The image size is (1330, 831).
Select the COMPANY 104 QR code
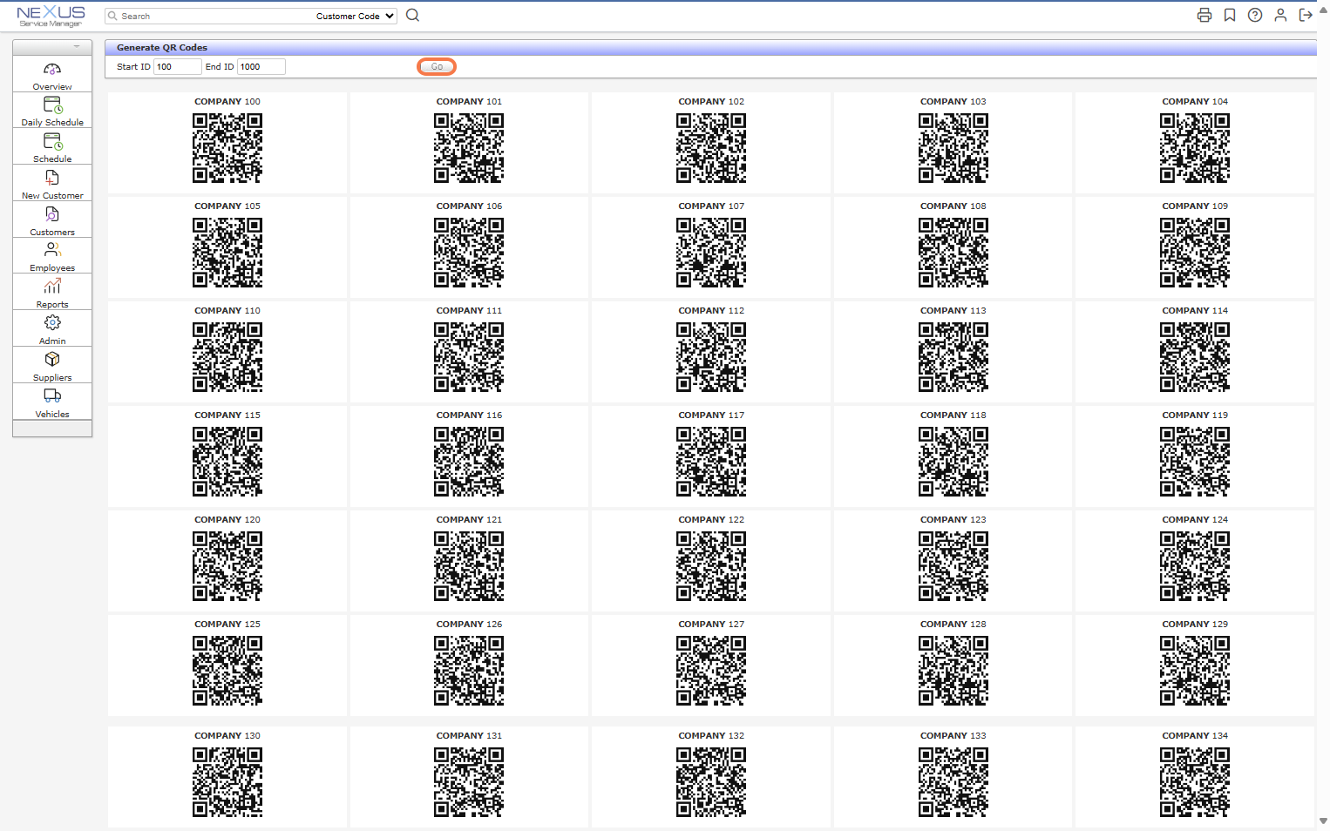pyautogui.click(x=1195, y=148)
